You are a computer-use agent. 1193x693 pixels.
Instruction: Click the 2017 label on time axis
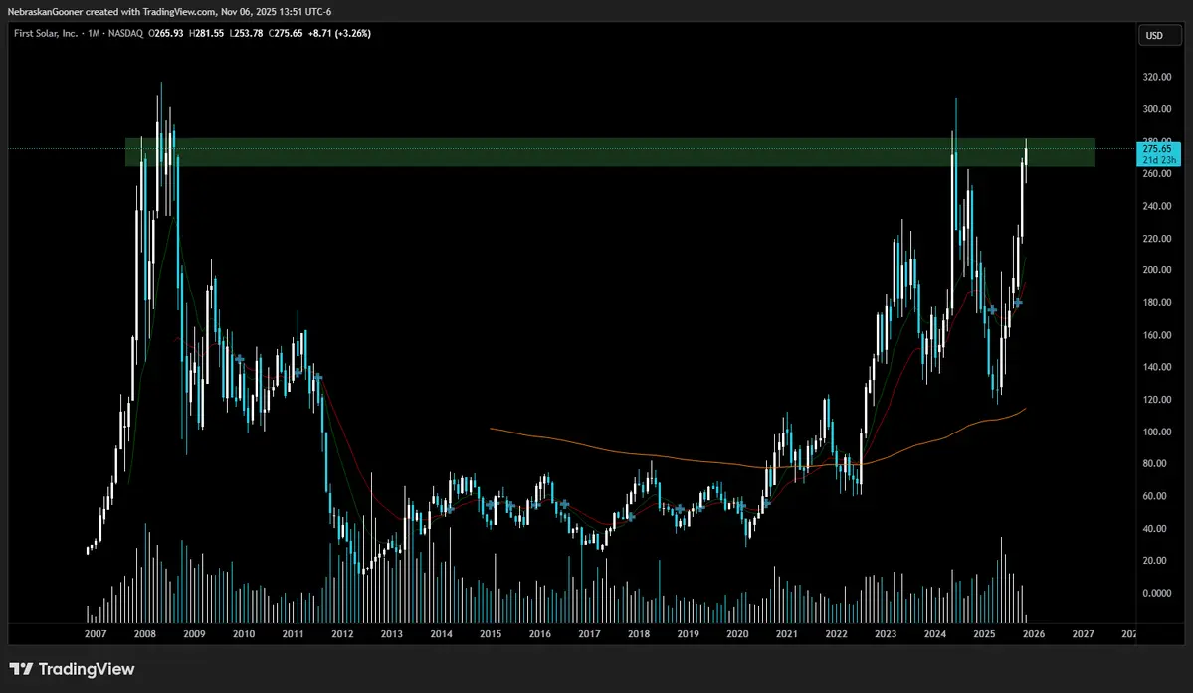[590, 633]
